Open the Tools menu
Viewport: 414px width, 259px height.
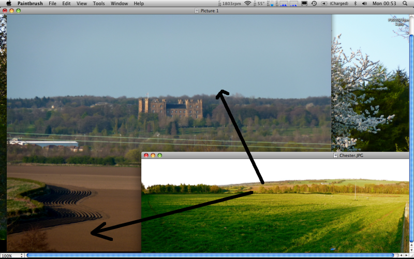pyautogui.click(x=98, y=4)
